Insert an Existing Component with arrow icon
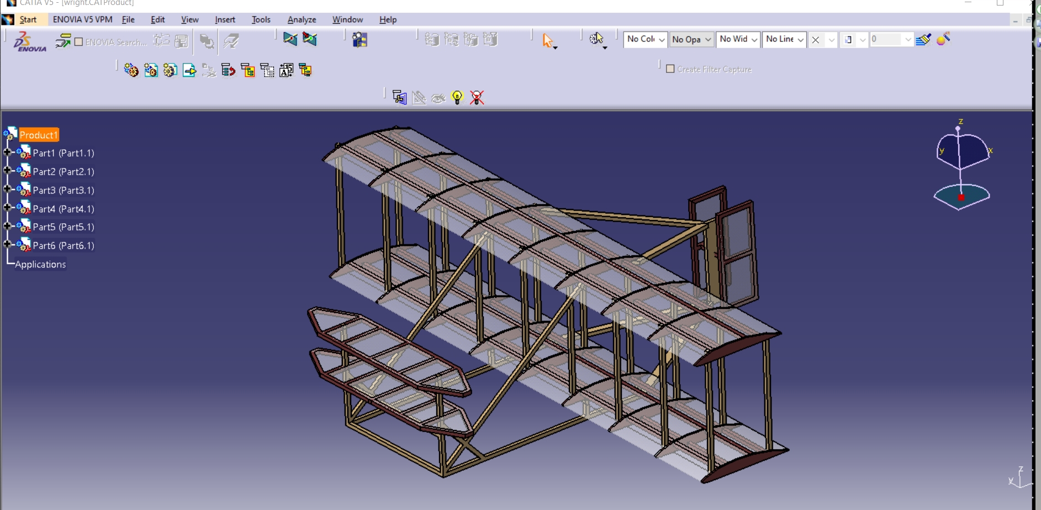 coord(189,70)
